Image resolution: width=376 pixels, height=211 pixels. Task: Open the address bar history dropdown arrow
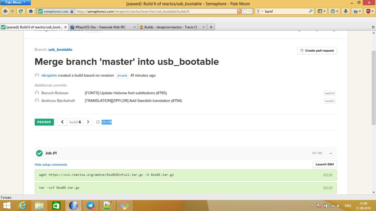[250, 11]
